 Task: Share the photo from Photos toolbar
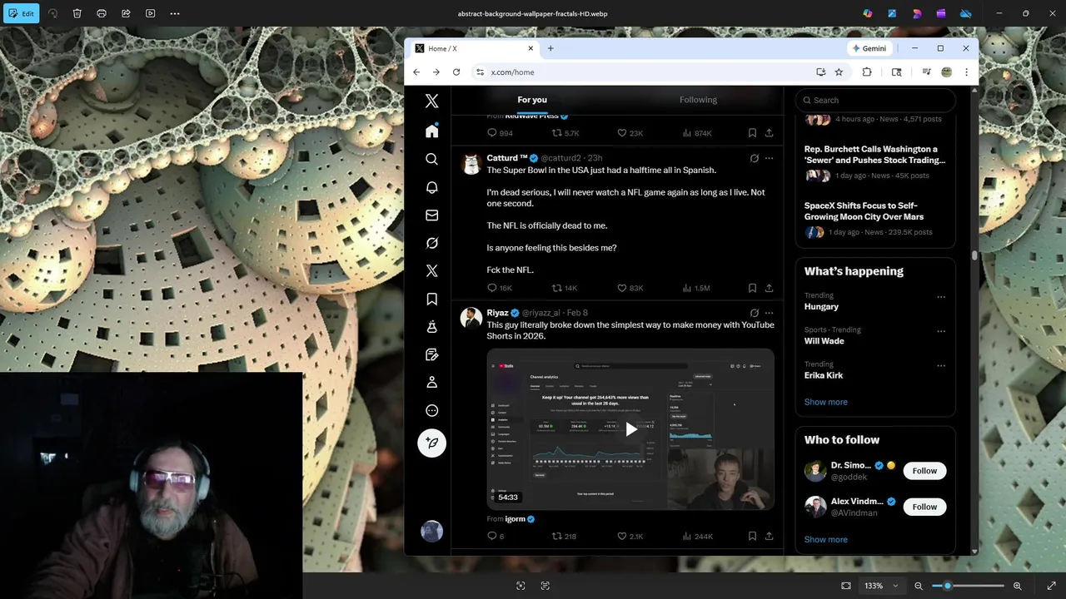[126, 13]
